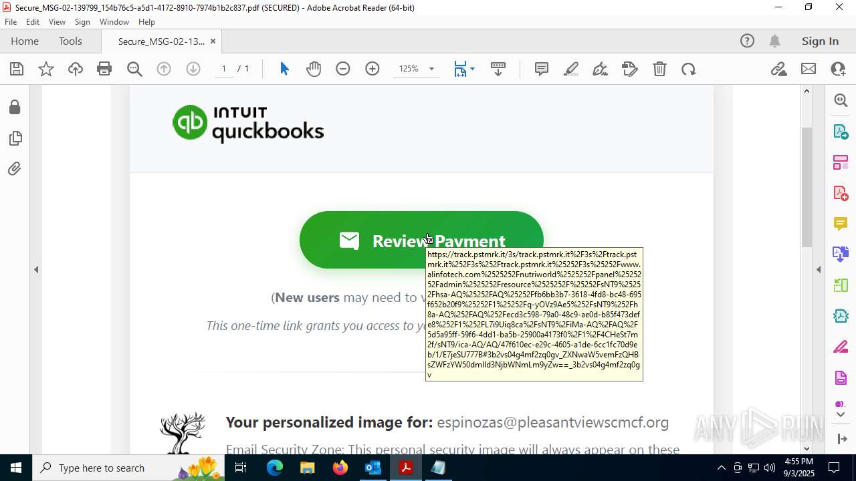Print the document with the printer icon
This screenshot has height=481, width=856.
click(104, 69)
